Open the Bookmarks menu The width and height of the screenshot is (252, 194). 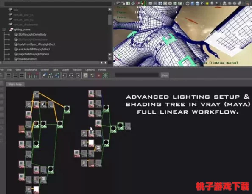(31, 70)
